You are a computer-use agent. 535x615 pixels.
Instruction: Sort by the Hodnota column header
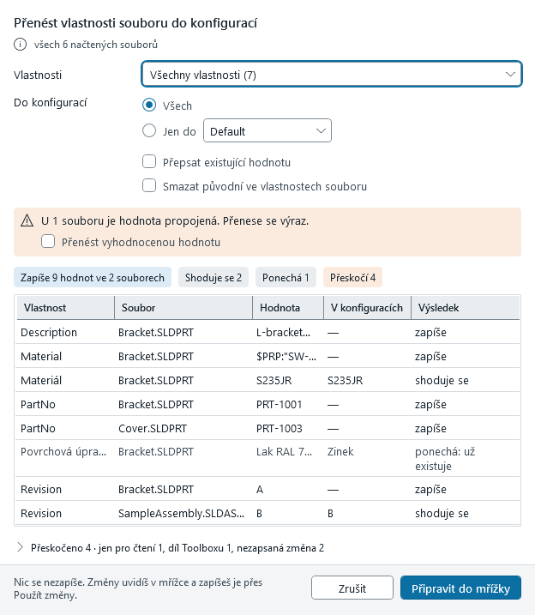[288, 307]
